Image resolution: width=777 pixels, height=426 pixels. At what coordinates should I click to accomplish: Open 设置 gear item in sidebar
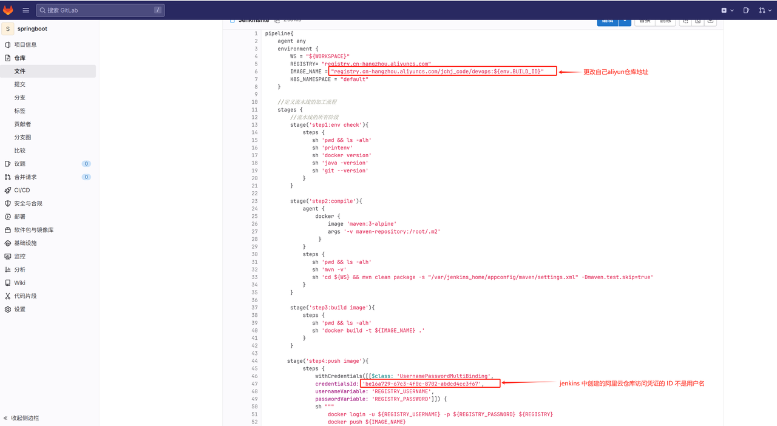click(x=8, y=309)
